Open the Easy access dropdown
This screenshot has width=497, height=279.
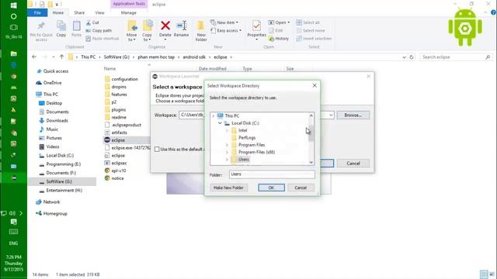point(226,30)
